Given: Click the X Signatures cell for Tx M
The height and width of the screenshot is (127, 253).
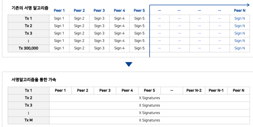Looking at the screenshot, I should pyautogui.click(x=150, y=120).
